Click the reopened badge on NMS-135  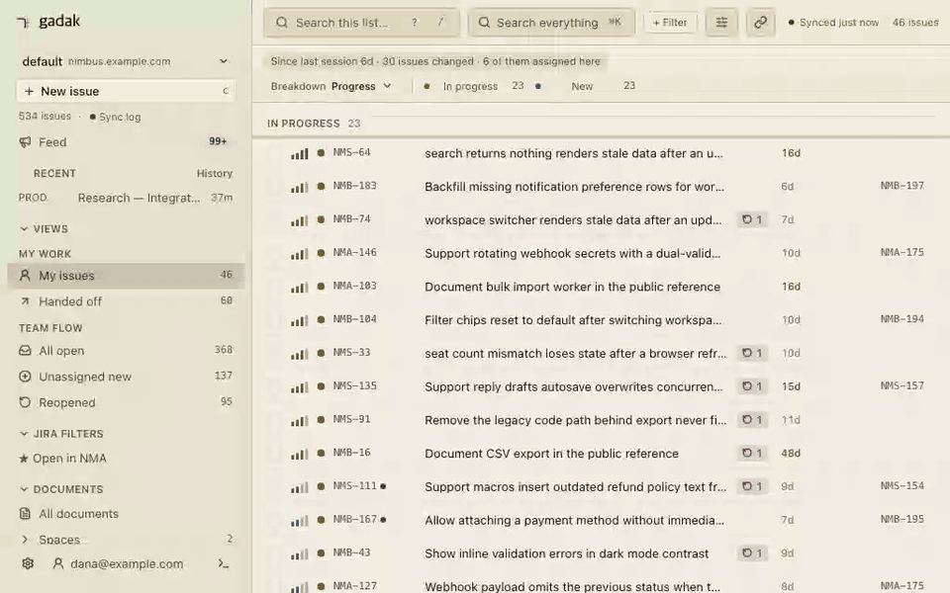(x=752, y=386)
